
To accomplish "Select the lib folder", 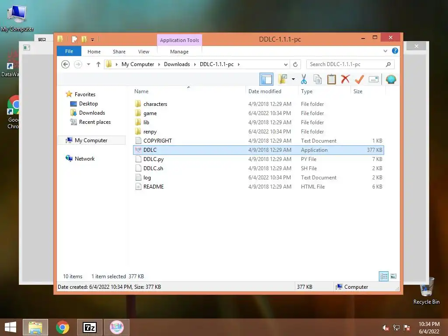I will point(258,122).
